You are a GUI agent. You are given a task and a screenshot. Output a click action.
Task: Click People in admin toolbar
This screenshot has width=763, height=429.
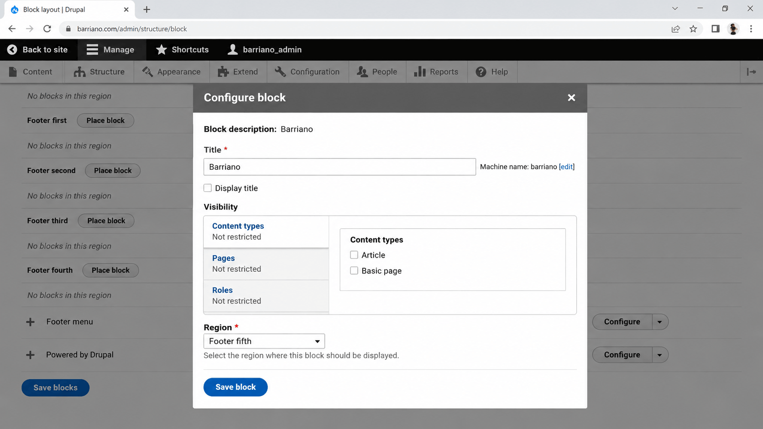(377, 72)
